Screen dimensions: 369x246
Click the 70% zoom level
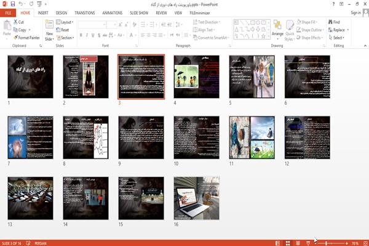[355, 243]
